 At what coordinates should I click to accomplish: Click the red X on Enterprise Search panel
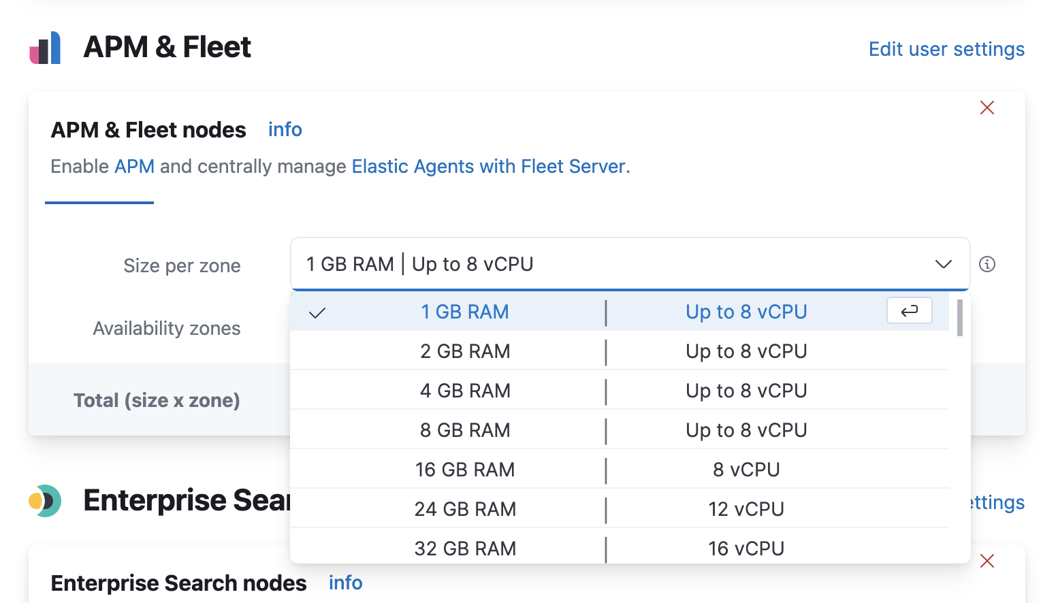click(x=987, y=561)
